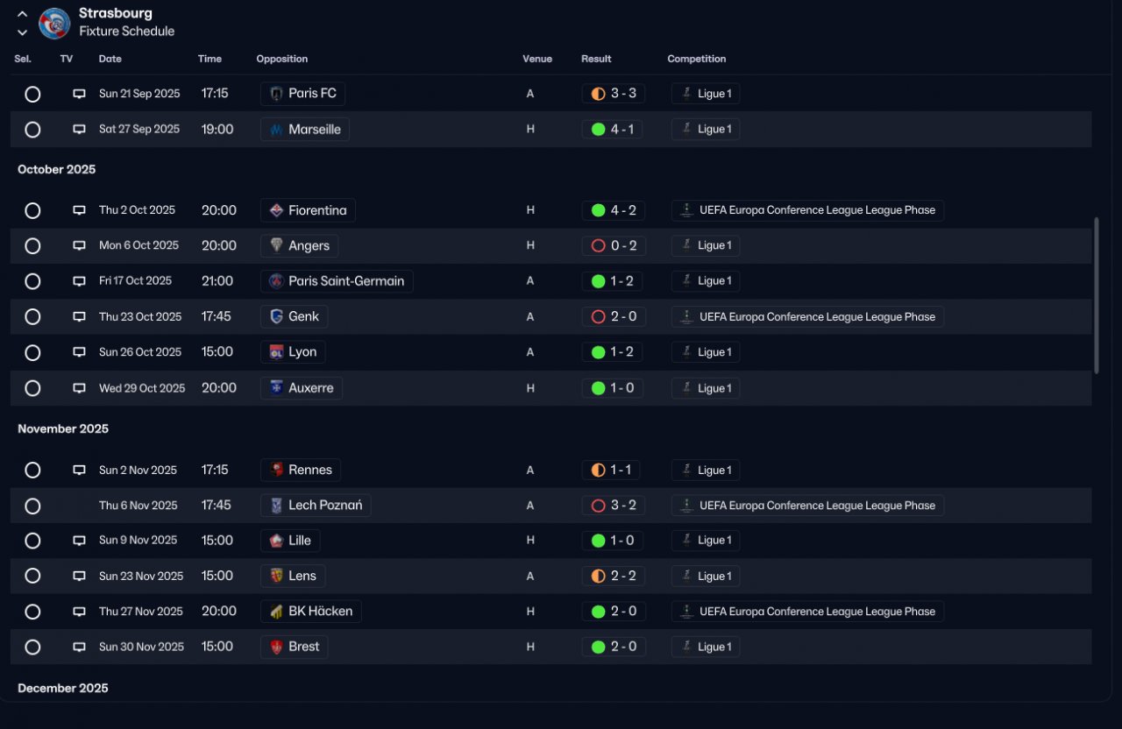Image resolution: width=1122 pixels, height=729 pixels.
Task: Click the Strasbourg club crest icon
Action: coord(54,23)
